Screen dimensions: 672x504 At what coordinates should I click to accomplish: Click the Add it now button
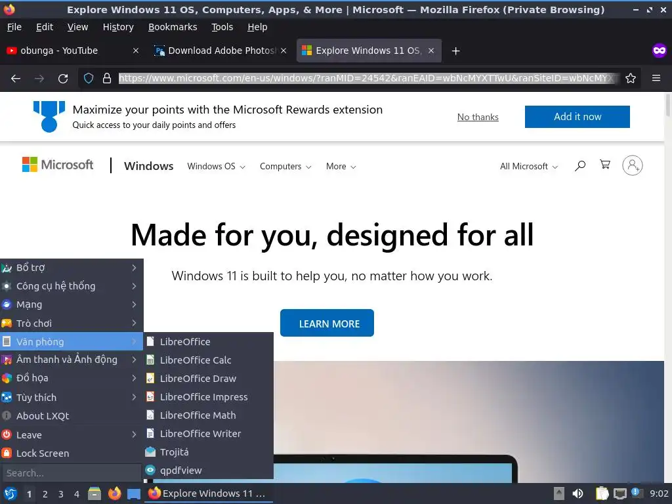click(577, 117)
